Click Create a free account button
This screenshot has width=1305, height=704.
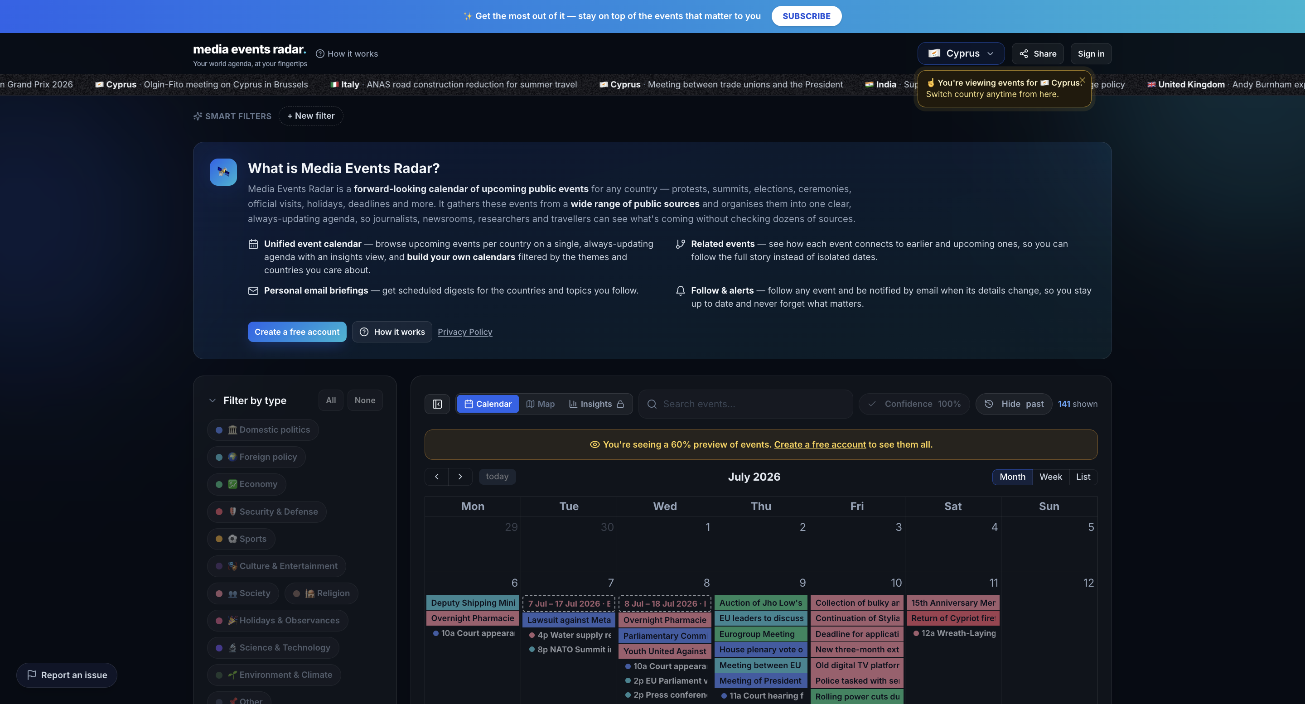point(297,332)
